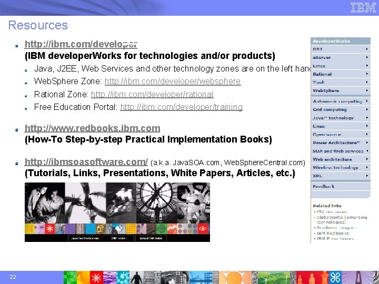Click the developerWorks sidebar header
379x284 pixels.
click(x=341, y=41)
